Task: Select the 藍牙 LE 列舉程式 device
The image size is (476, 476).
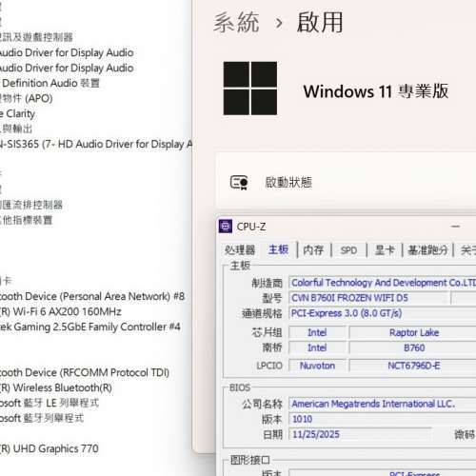Action: 50,403
